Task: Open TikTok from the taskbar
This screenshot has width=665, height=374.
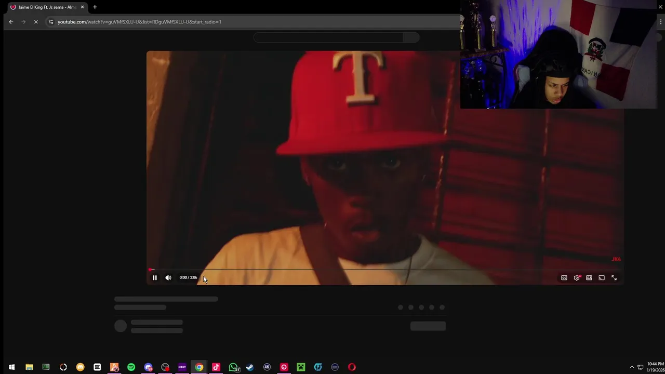Action: tap(216, 367)
